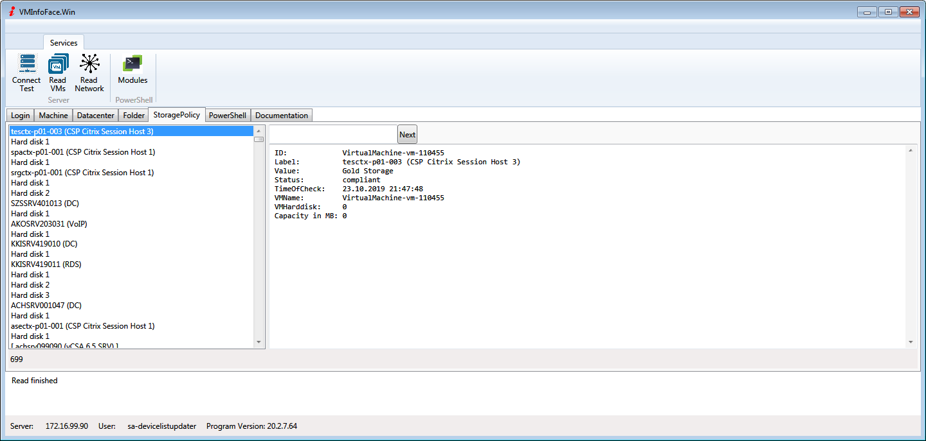926x441 pixels.
Task: Switch to the Machine tab
Action: (53, 116)
